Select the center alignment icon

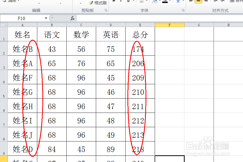click(198, 2)
